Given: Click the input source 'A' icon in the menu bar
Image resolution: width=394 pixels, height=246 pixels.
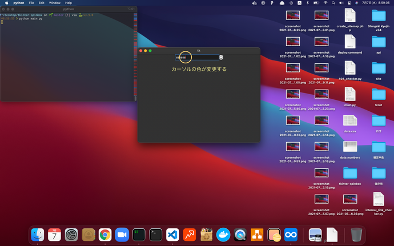Looking at the screenshot, I should pos(300,3).
